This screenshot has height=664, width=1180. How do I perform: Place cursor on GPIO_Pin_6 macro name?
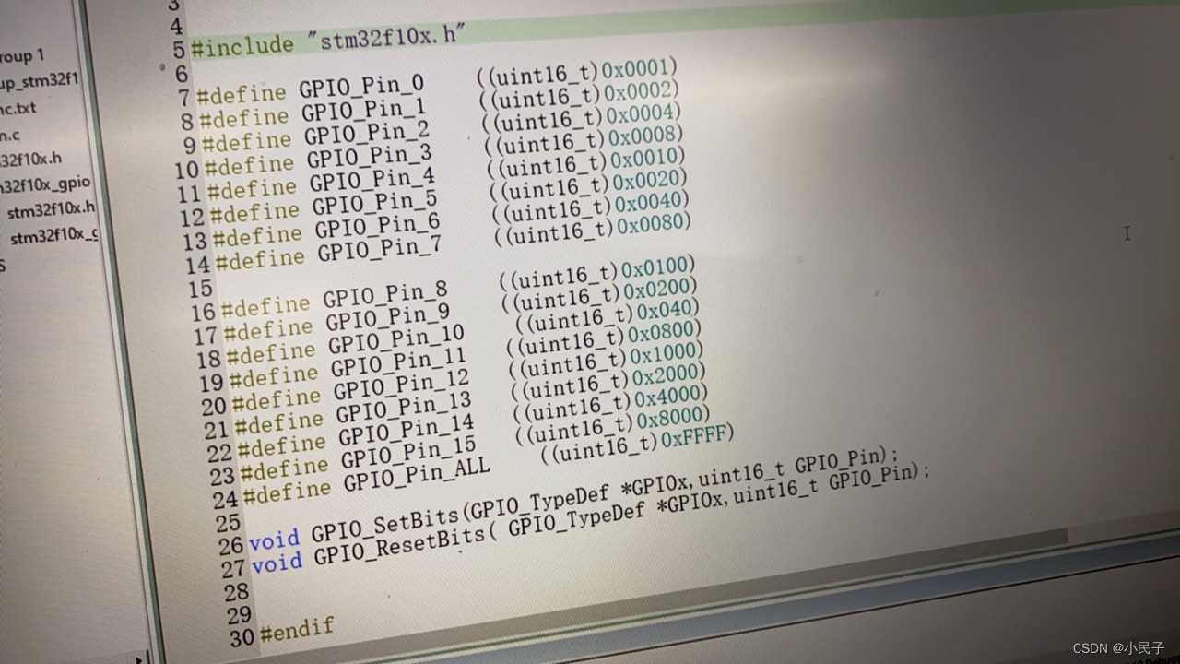tap(377, 227)
